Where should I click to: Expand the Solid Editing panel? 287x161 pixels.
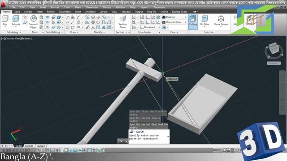(54, 32)
